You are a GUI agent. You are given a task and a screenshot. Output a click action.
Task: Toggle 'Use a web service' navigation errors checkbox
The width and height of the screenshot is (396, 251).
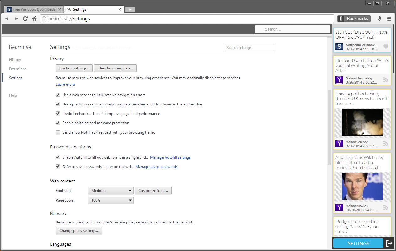[x=58, y=95]
